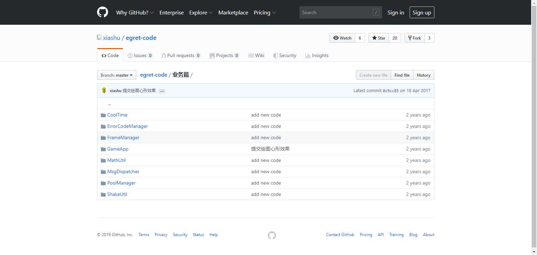Open the CoolTime folder name link
Image resolution: width=537 pixels, height=255 pixels.
[117, 115]
